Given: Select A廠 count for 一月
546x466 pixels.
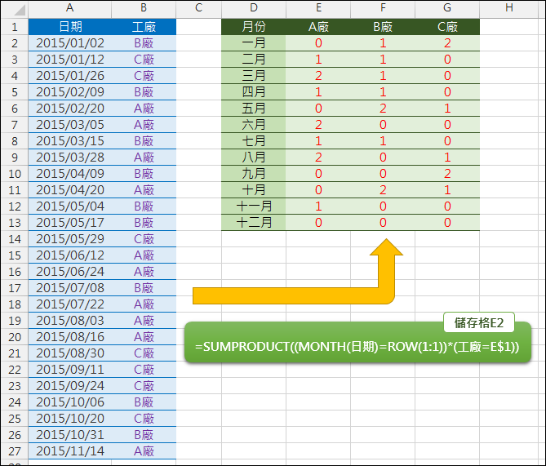Looking at the screenshot, I should [x=318, y=43].
